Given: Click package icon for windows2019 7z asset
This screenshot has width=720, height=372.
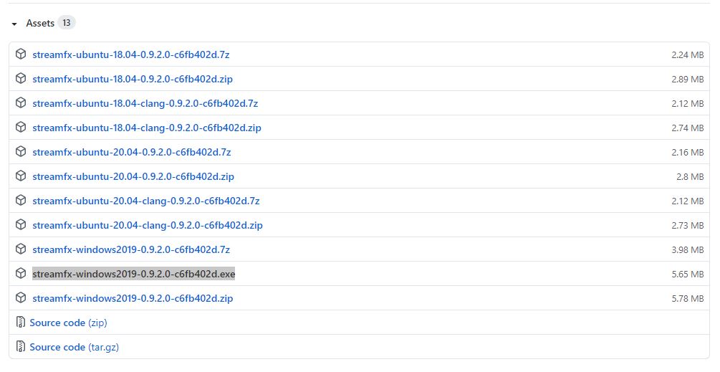Looking at the screenshot, I should (21, 249).
